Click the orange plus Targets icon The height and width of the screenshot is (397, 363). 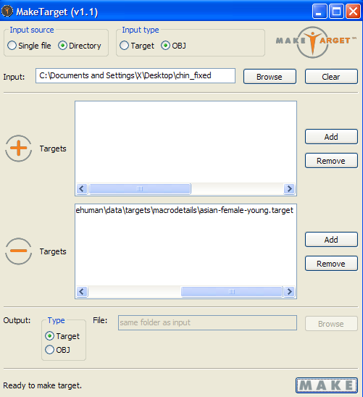point(19,149)
